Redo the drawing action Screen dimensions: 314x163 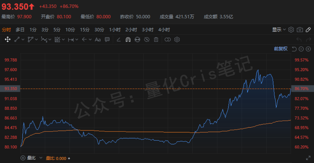(308, 40)
